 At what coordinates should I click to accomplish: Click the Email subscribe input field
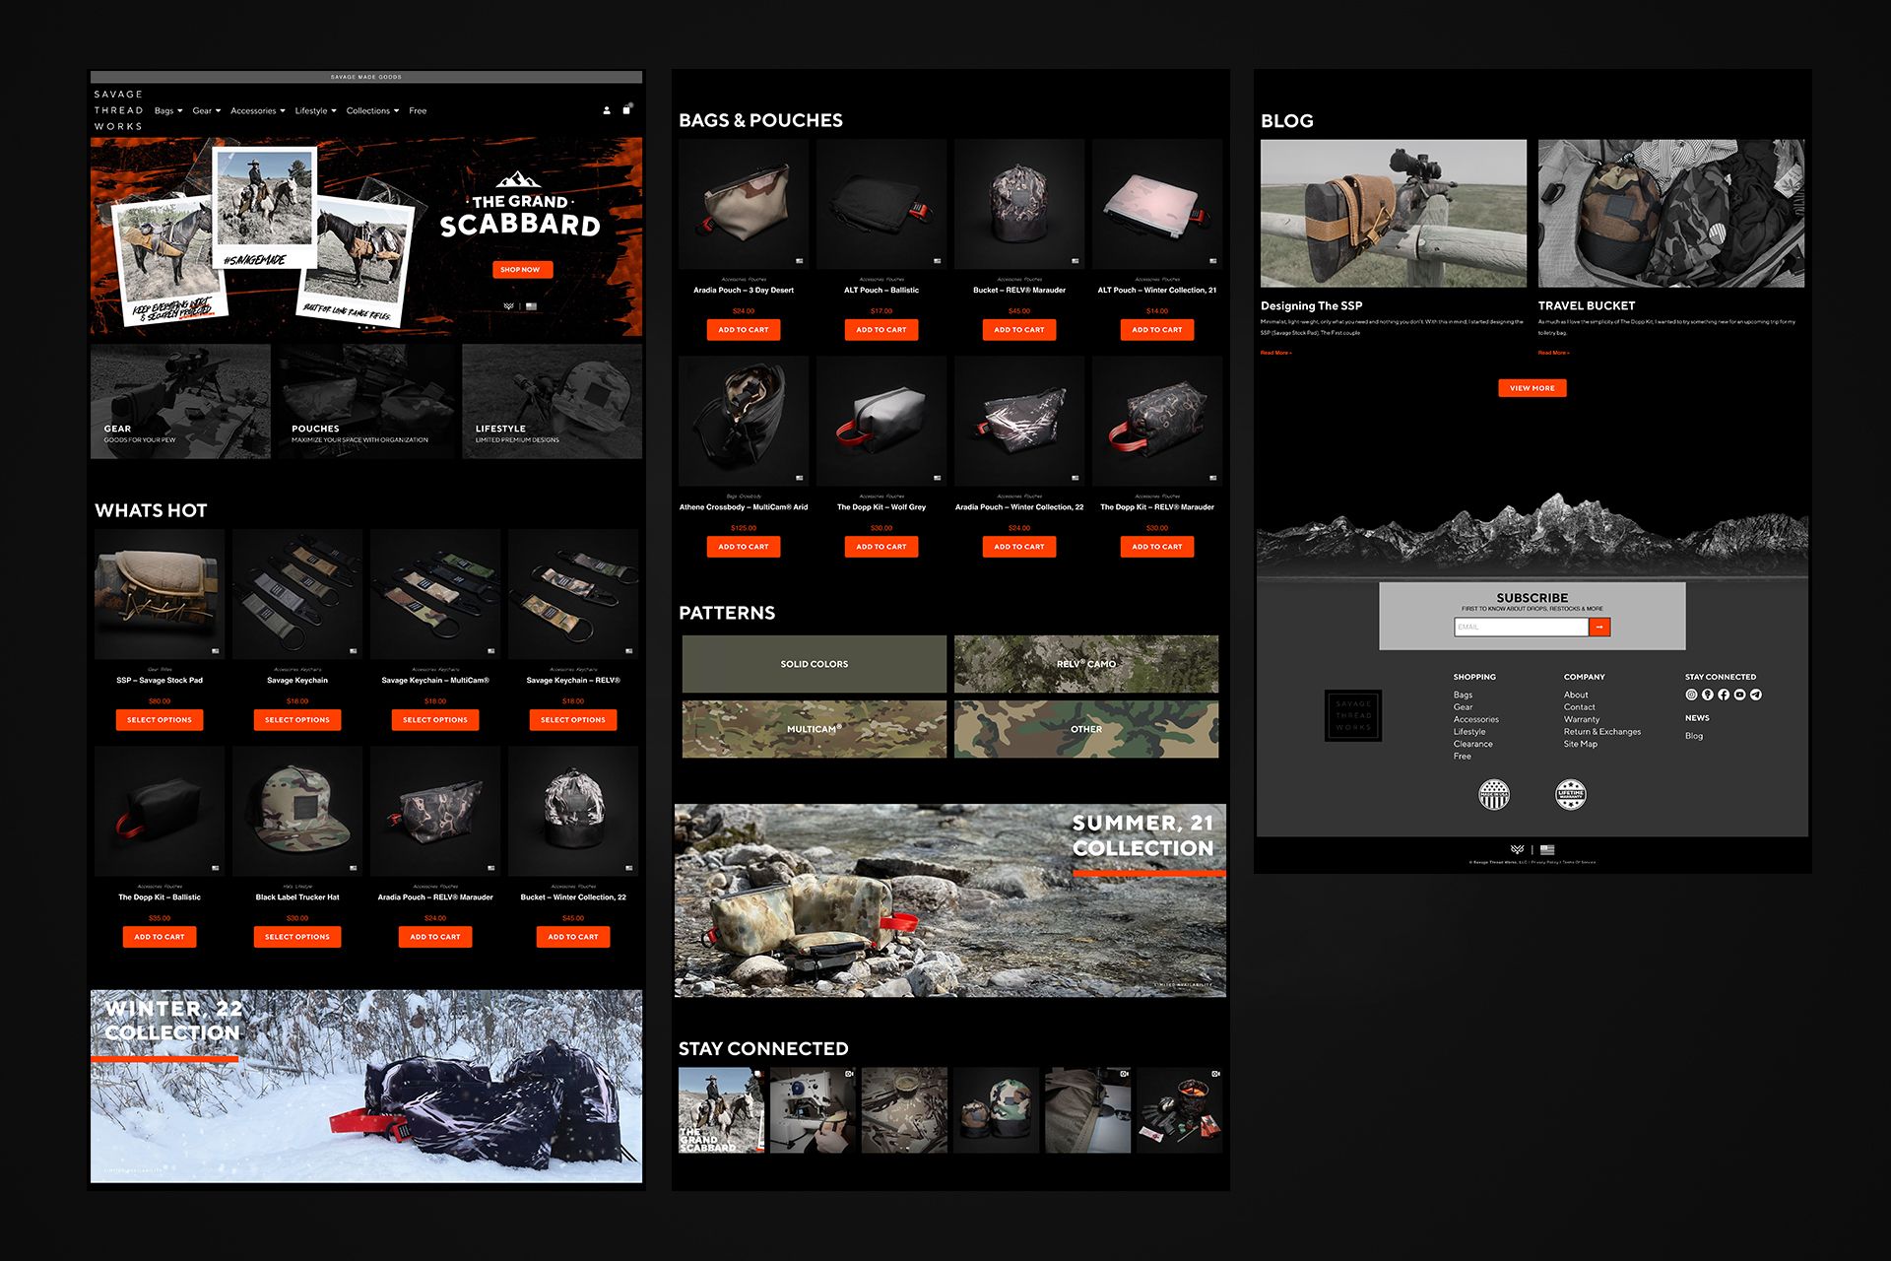pyautogui.click(x=1521, y=627)
